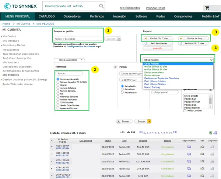Export the list with the Excel icon
Screen dimensions: 221x179
click(211, 132)
